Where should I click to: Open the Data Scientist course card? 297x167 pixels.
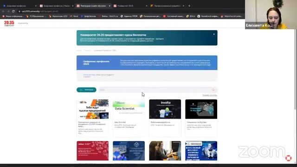tap(129, 118)
